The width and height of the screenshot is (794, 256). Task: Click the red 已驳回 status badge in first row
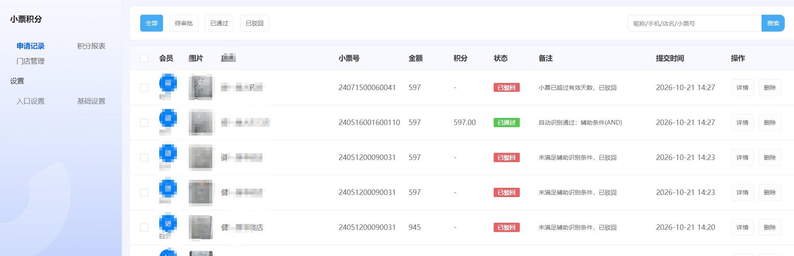(506, 88)
